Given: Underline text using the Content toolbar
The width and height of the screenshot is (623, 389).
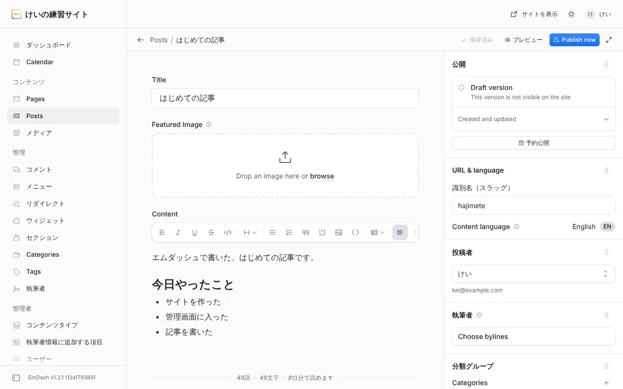Looking at the screenshot, I should (195, 232).
